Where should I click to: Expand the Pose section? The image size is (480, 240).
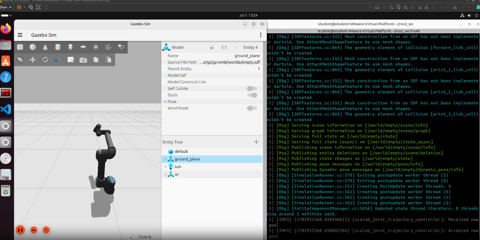(x=165, y=102)
